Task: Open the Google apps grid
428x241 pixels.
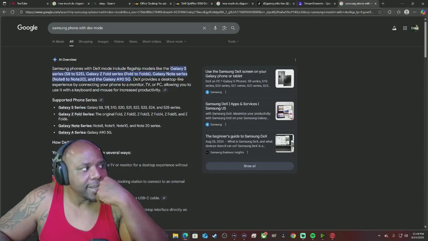Action: pos(405,28)
